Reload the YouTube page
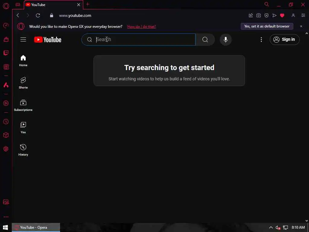This screenshot has height=232, width=309. pyautogui.click(x=38, y=15)
